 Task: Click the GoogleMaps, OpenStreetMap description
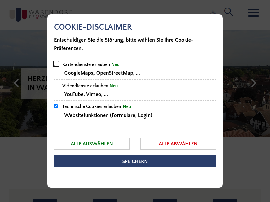point(102,73)
